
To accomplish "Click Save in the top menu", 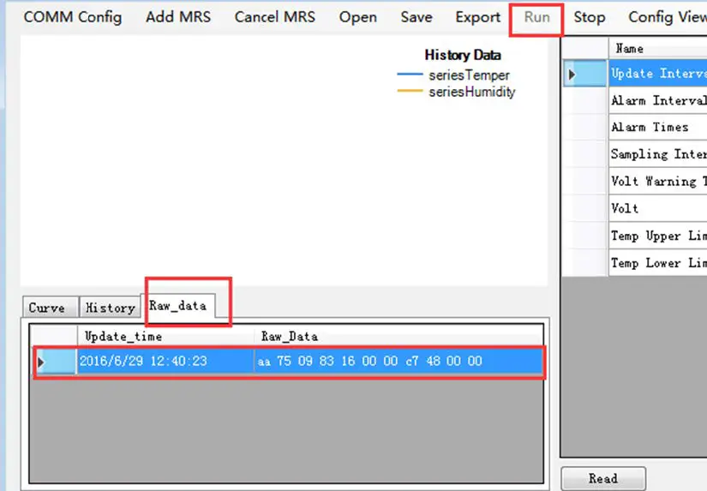I will tap(416, 17).
